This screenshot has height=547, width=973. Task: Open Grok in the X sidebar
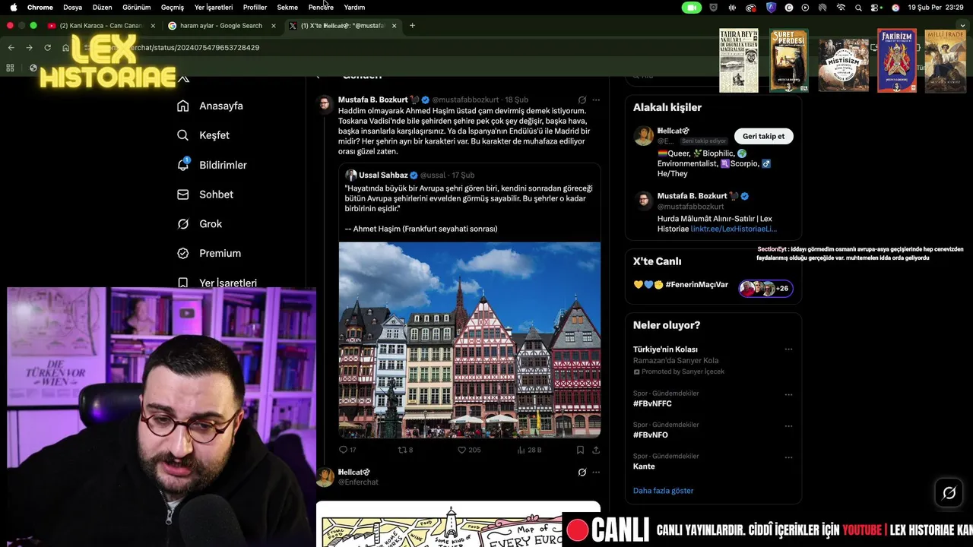(199, 224)
